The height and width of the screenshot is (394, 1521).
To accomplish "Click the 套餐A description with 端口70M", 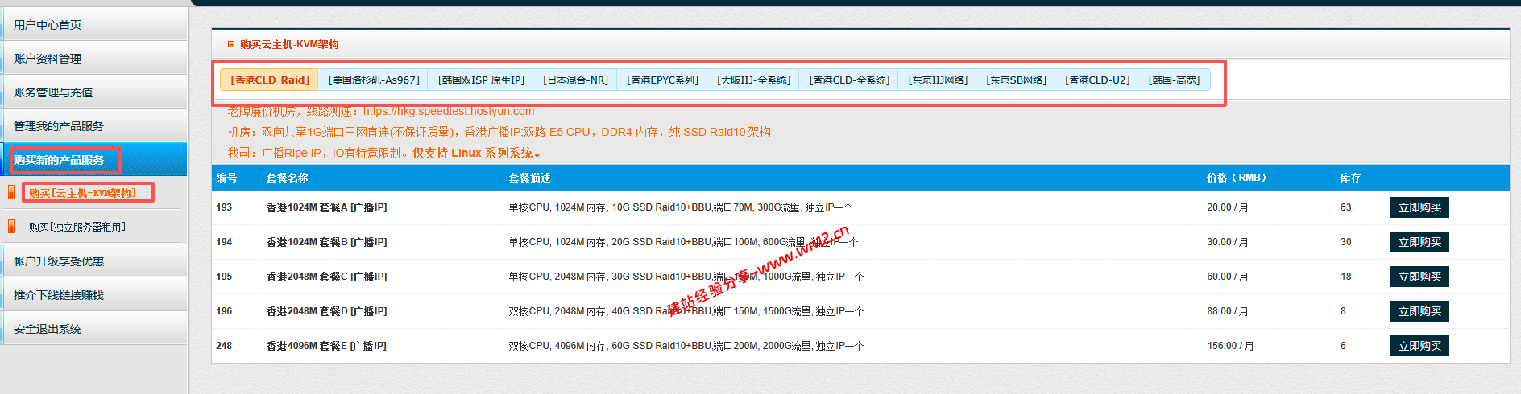I will (681, 207).
